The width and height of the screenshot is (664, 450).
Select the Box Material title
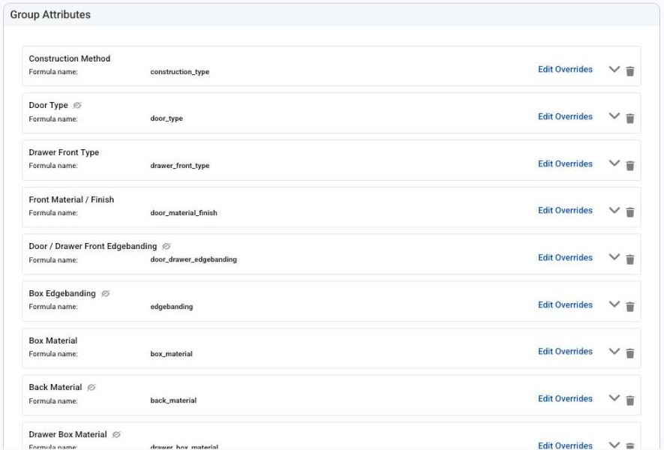(x=53, y=340)
